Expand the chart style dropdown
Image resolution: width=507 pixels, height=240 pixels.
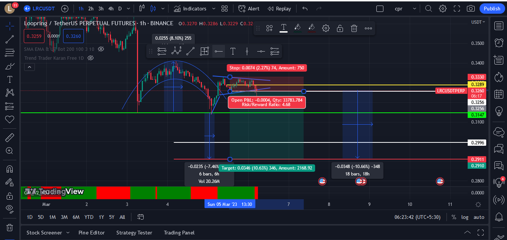[163, 8]
